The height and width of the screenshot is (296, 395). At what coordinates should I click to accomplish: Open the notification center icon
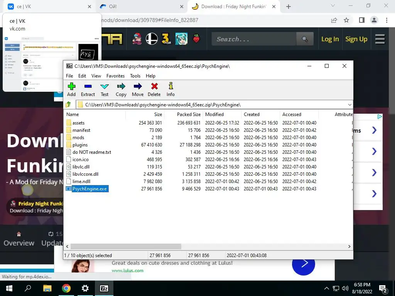point(383,288)
